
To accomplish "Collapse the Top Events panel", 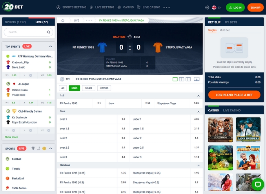I will tap(51, 46).
